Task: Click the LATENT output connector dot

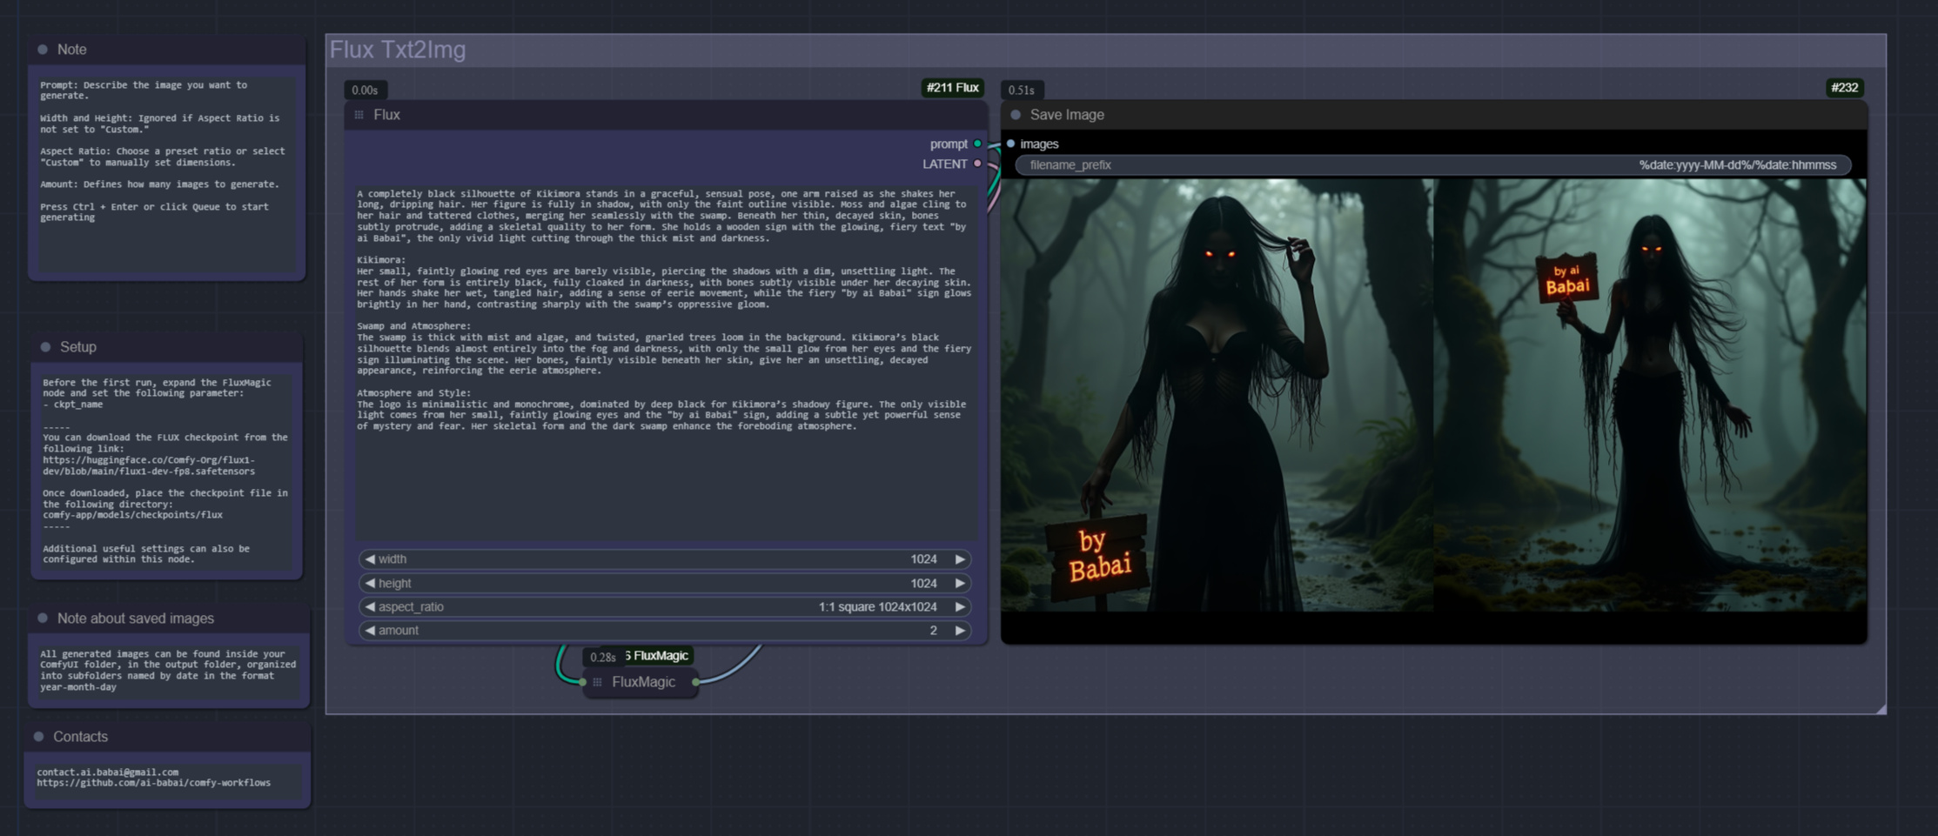Action: [978, 164]
